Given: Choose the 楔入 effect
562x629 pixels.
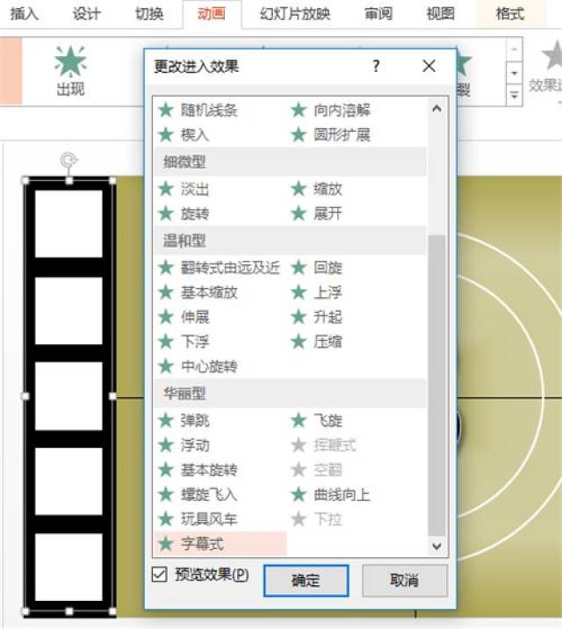Looking at the screenshot, I should pos(184,134).
